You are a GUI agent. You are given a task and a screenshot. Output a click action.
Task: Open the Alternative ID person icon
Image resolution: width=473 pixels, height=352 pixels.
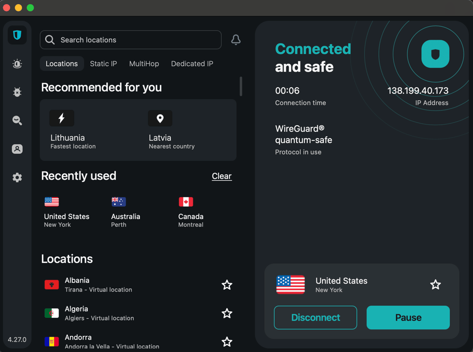(17, 149)
